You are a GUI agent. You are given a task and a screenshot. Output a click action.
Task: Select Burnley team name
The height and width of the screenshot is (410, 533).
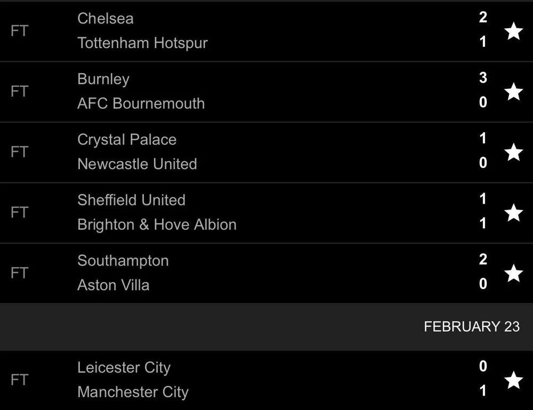(103, 79)
